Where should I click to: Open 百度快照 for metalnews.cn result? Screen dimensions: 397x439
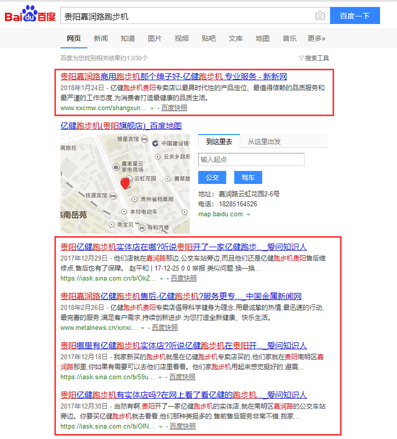tap(165, 328)
